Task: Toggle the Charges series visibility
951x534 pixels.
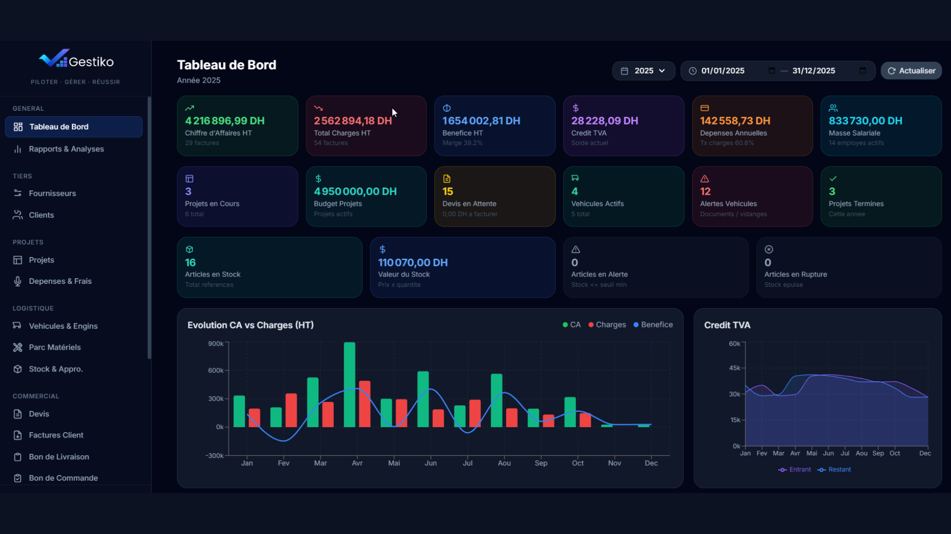Action: 607,325
